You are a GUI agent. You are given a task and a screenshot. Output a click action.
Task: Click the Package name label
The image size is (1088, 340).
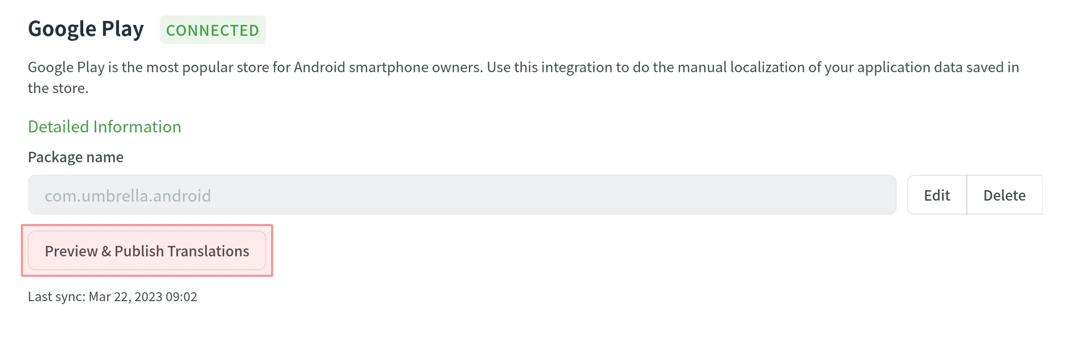click(75, 157)
